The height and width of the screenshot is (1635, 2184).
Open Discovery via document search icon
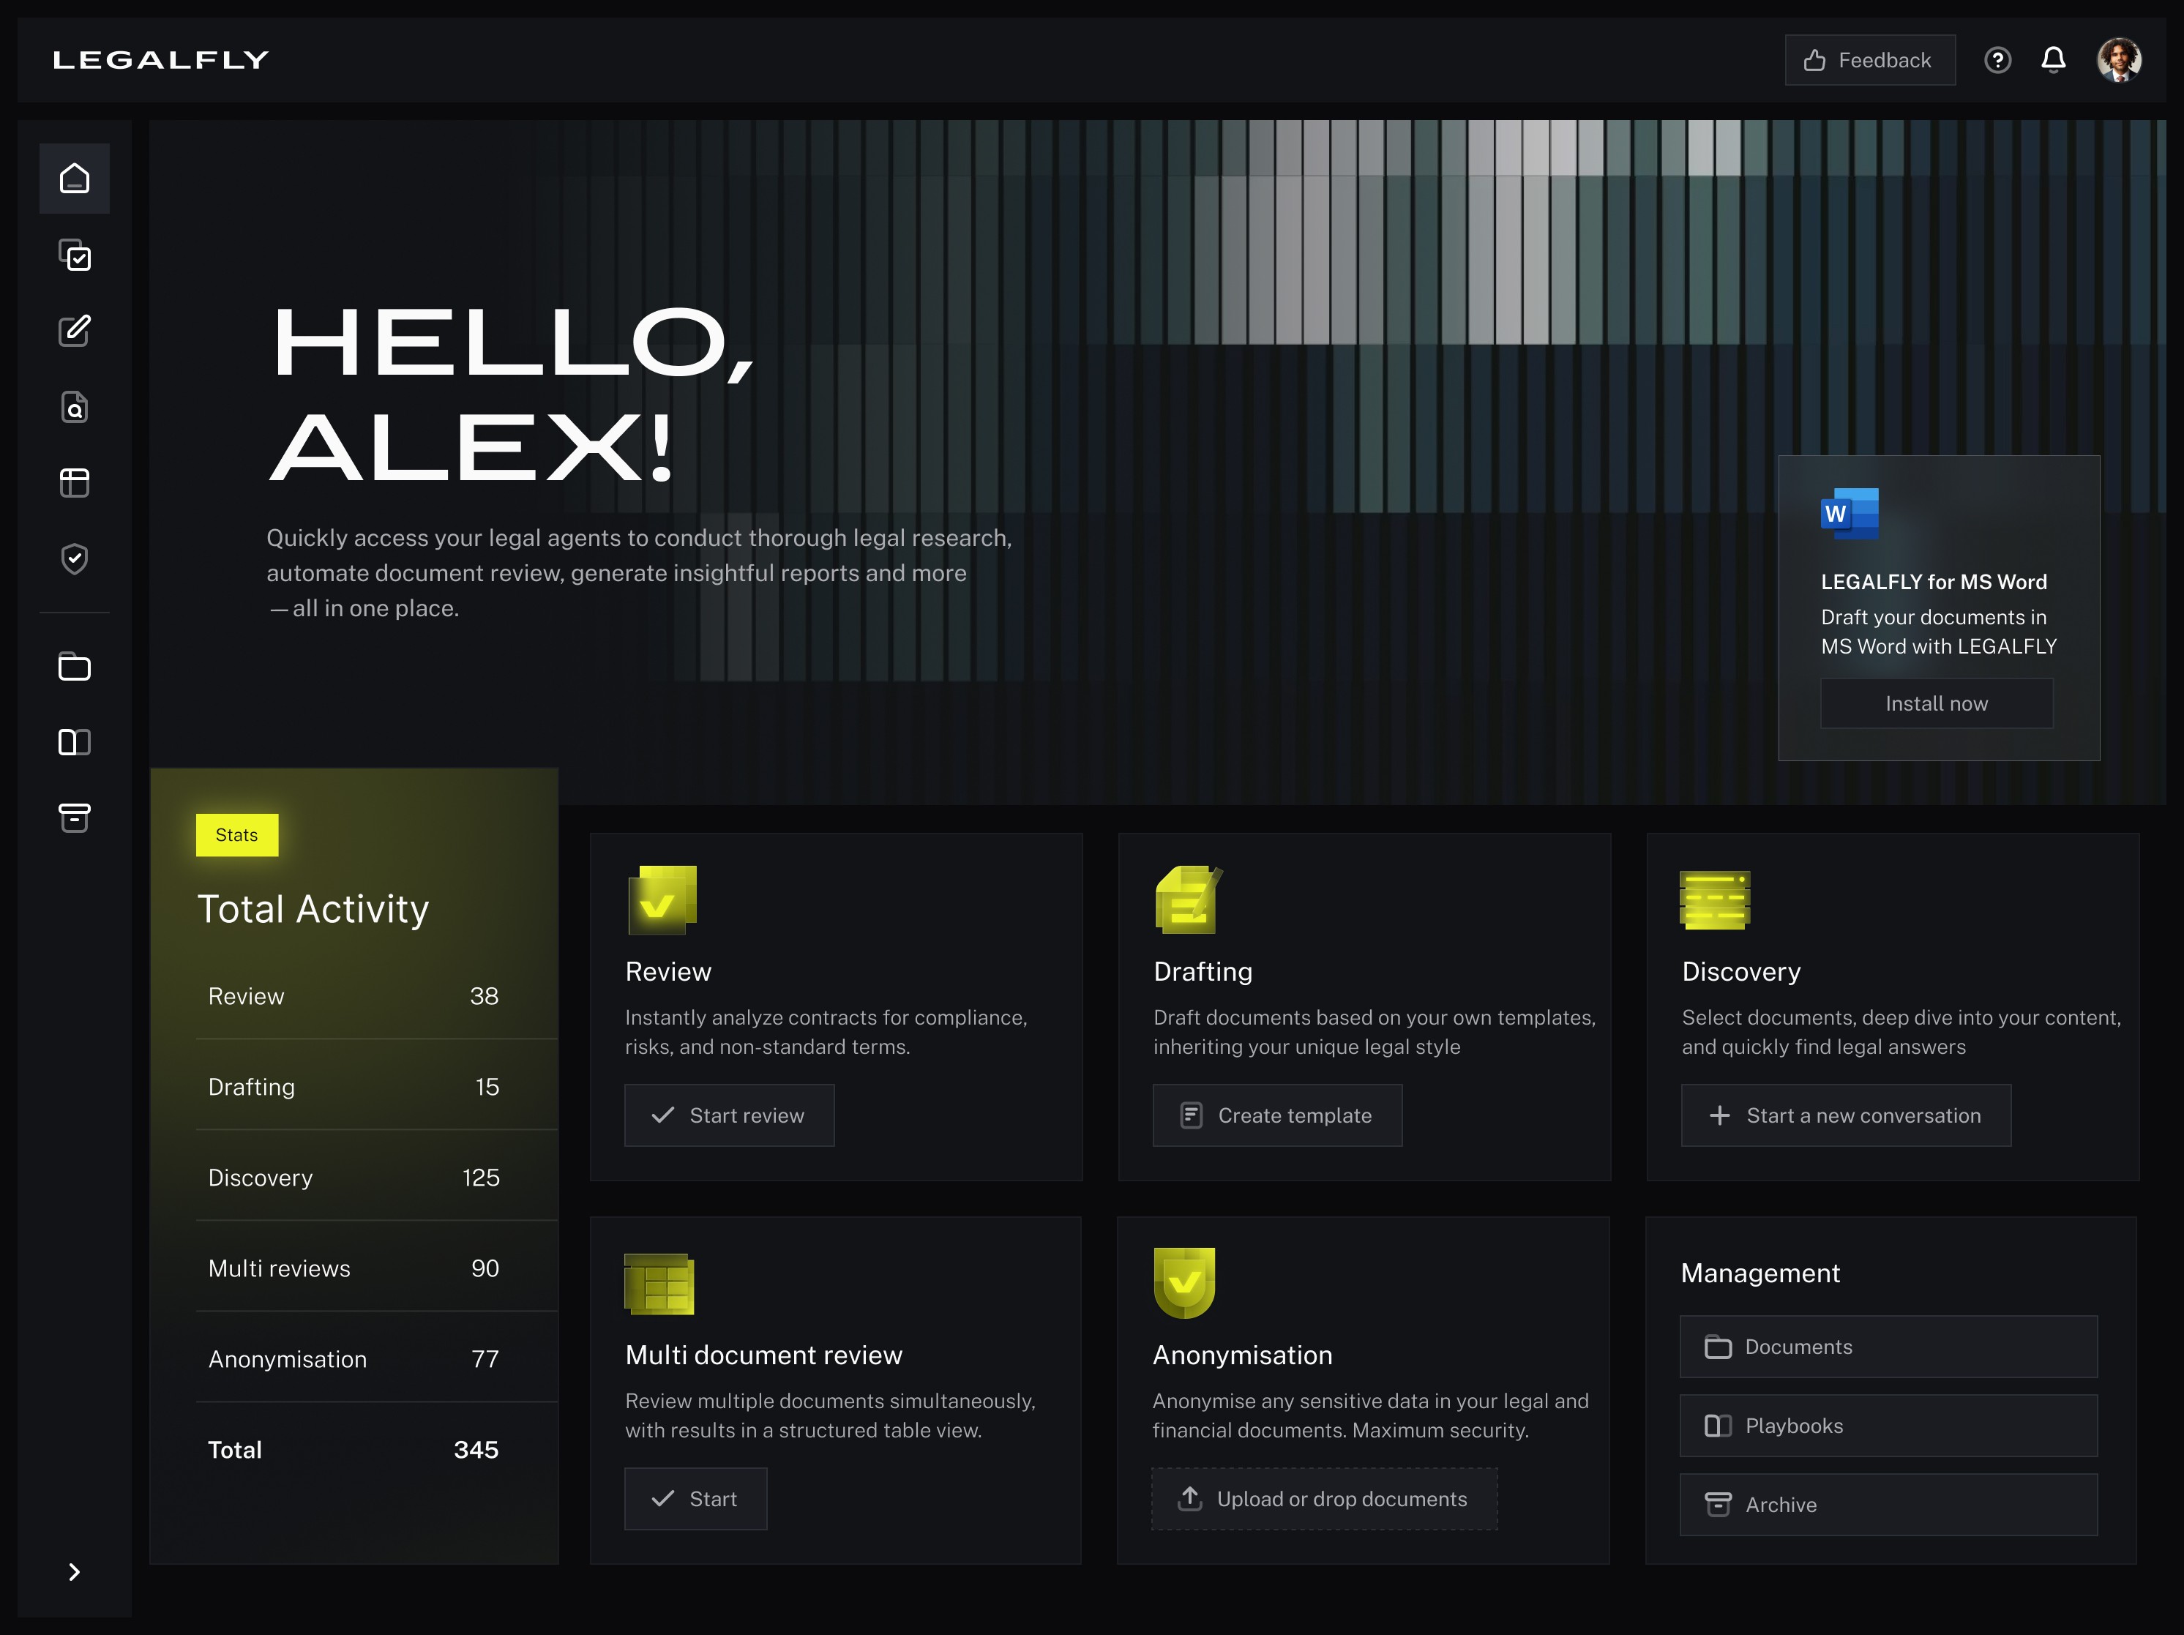[x=74, y=407]
